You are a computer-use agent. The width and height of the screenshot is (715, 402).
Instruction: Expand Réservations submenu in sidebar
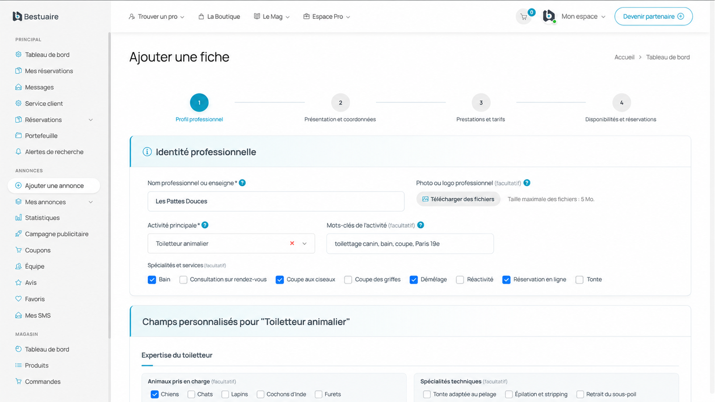point(91,120)
